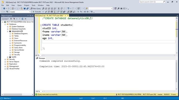Toggle auto-hide pin on Object Explorer
This screenshot has height=100, width=179.
click(x=30, y=16)
